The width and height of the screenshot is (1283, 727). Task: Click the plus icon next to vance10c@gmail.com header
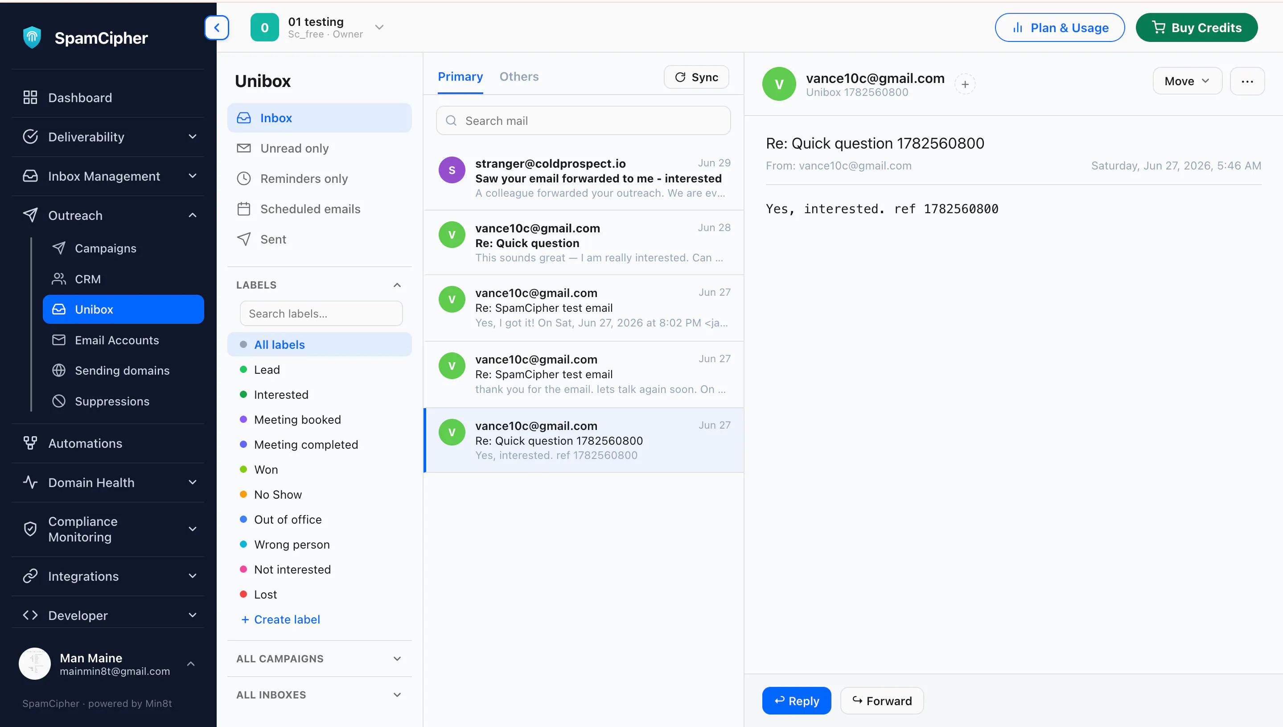[x=965, y=84]
